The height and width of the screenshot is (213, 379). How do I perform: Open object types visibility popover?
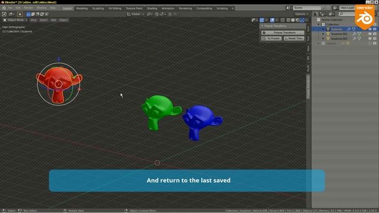(254, 20)
